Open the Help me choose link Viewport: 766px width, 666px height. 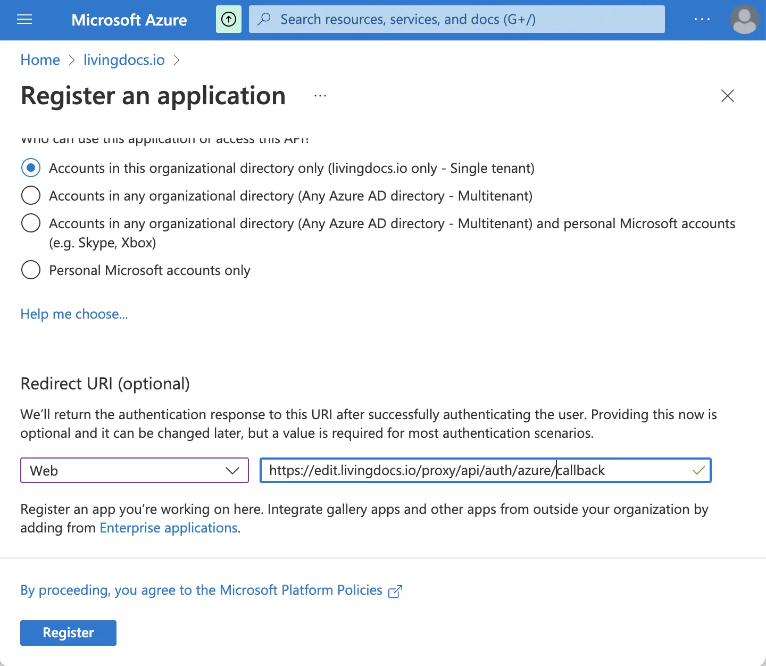point(74,314)
